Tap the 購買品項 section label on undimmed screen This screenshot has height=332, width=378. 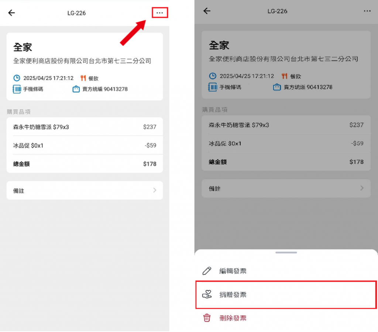coord(18,112)
